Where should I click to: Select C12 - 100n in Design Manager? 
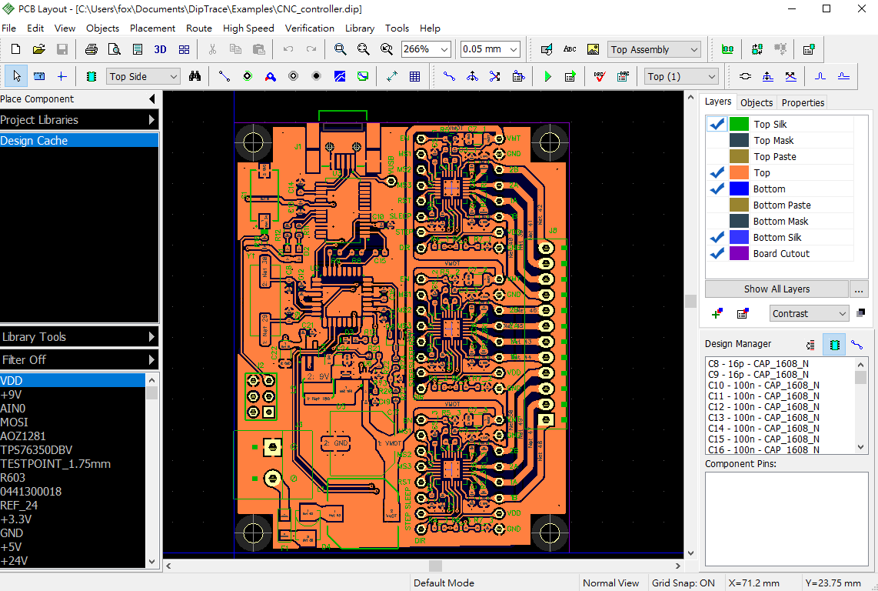(763, 406)
